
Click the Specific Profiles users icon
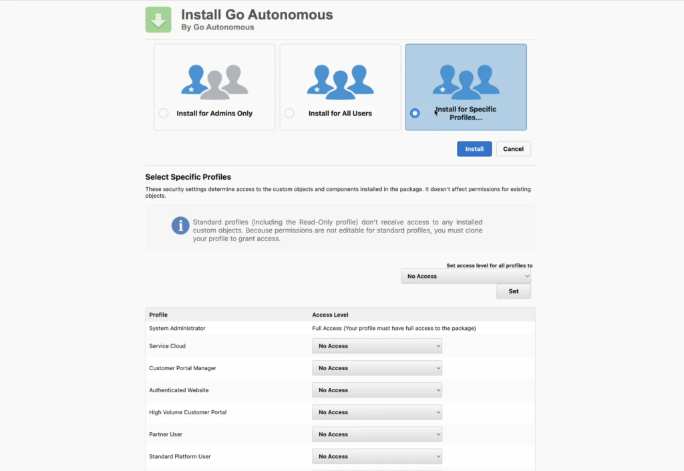click(x=466, y=82)
